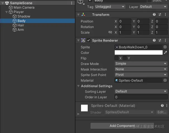Open the Sorting Layer dropdown
This screenshot has height=133, width=169.
click(x=141, y=91)
